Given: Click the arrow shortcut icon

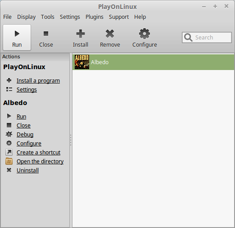Looking at the screenshot, I should 9,152.
